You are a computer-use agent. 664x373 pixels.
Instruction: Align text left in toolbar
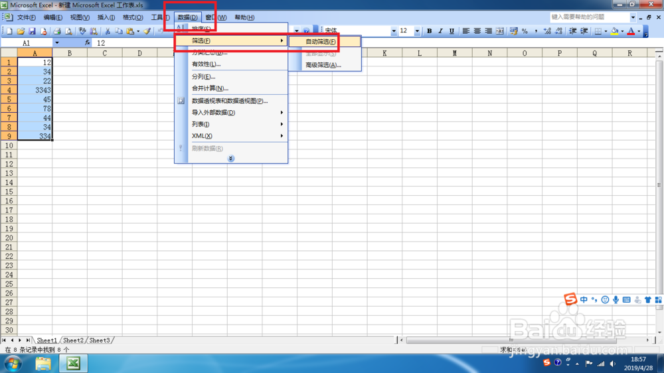(466, 31)
